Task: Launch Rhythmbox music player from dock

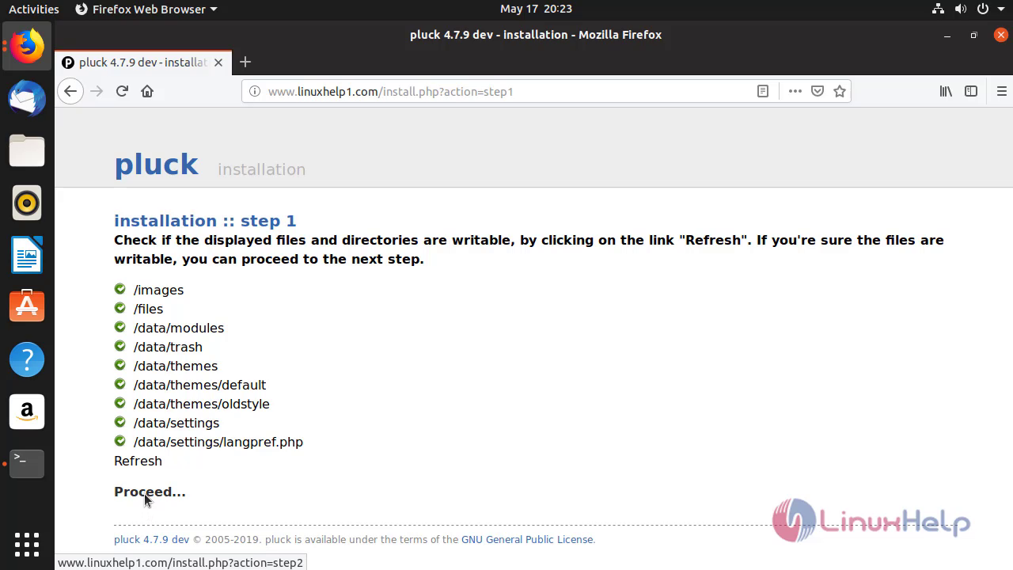Action: [27, 203]
